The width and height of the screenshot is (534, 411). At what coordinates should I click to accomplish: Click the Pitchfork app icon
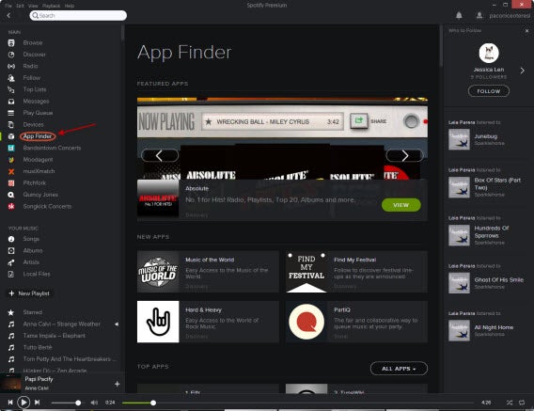click(11, 183)
